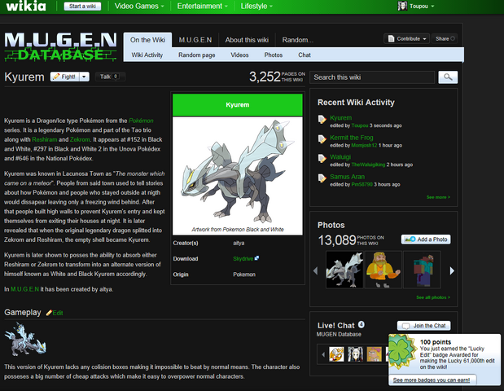Follow the Reshiram link
This screenshot has height=391, width=504.
[x=44, y=139]
